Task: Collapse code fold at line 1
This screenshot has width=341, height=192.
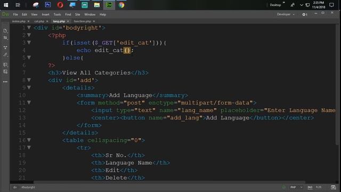Action: 29,28
